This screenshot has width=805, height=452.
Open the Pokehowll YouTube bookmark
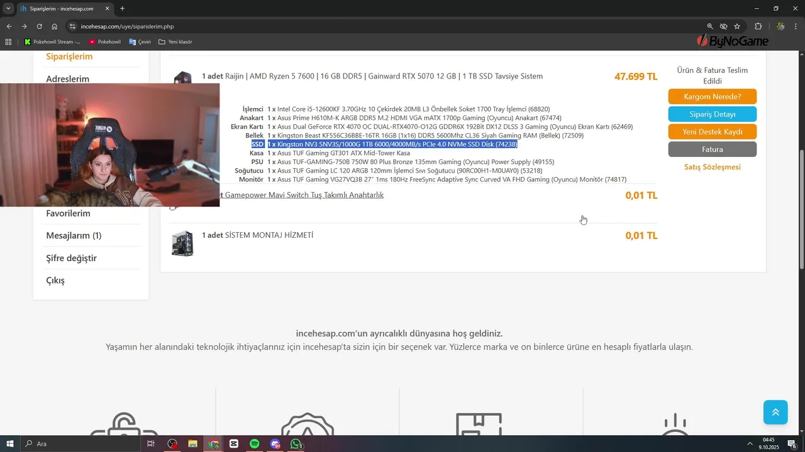click(x=104, y=42)
